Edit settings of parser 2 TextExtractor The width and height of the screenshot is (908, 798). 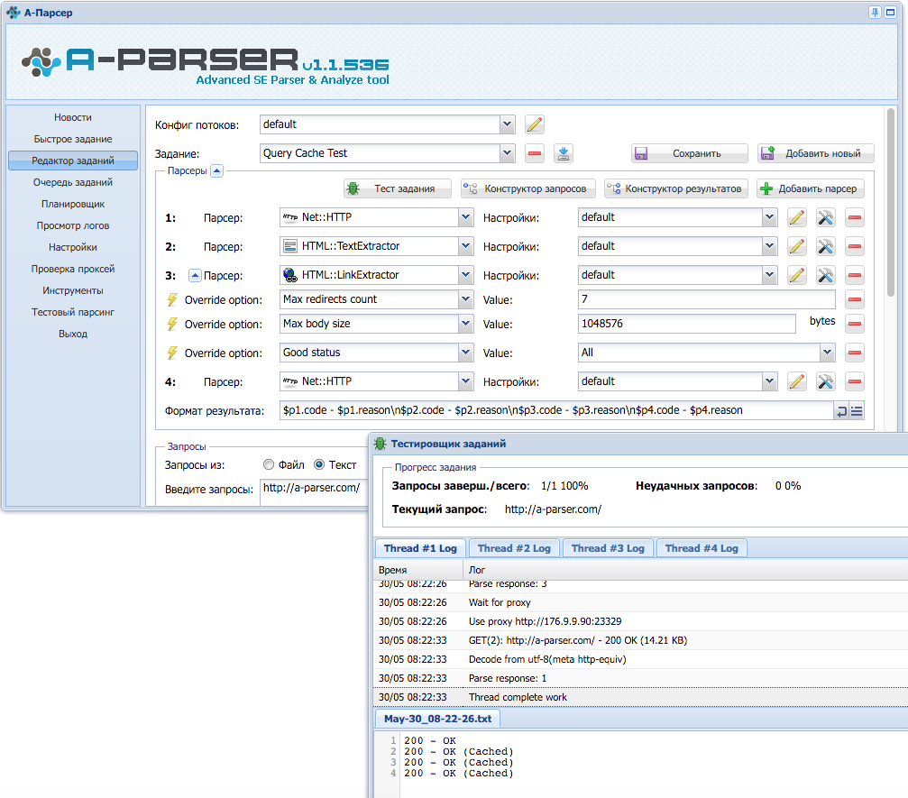coord(797,247)
